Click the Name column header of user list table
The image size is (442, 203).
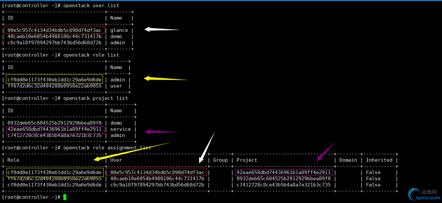(116, 18)
